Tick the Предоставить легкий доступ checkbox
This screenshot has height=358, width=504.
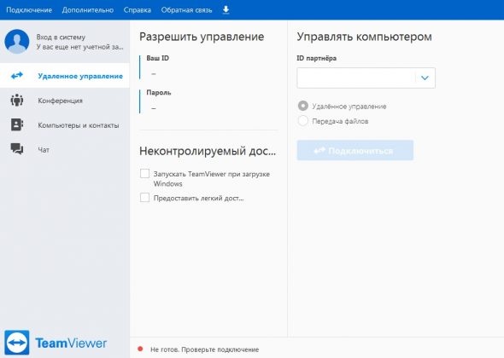144,197
